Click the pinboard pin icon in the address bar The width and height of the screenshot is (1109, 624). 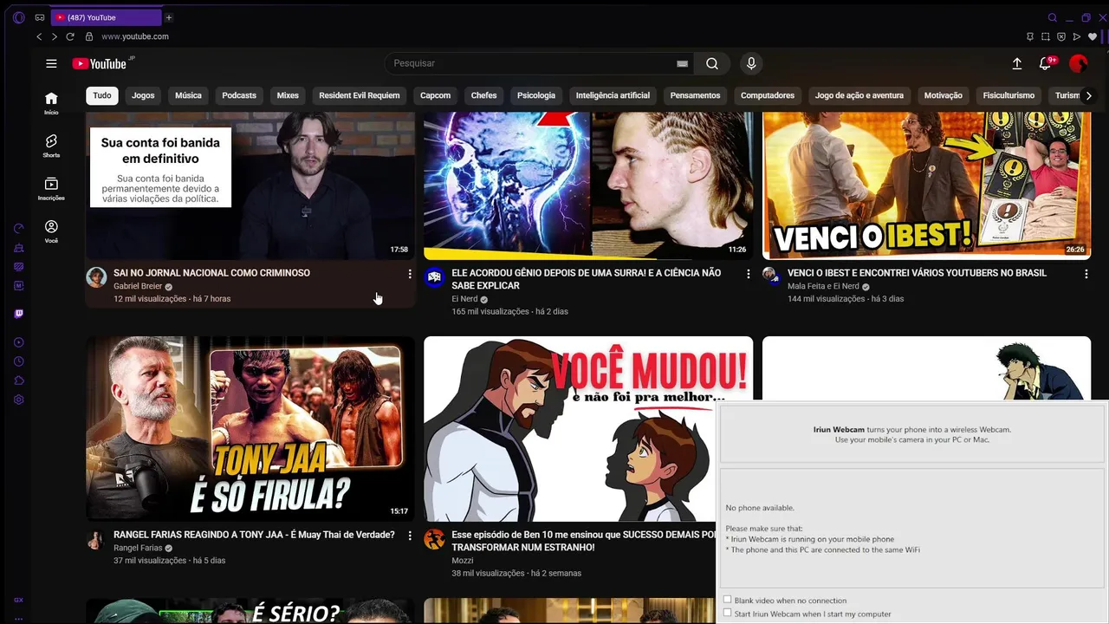1030,36
